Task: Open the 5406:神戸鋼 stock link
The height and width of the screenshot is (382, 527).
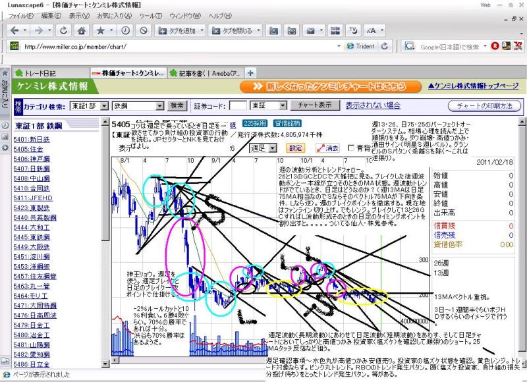Action: coord(32,159)
